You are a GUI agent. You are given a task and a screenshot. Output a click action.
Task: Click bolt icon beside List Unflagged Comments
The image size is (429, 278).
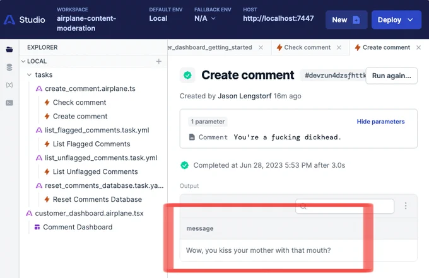click(x=47, y=171)
